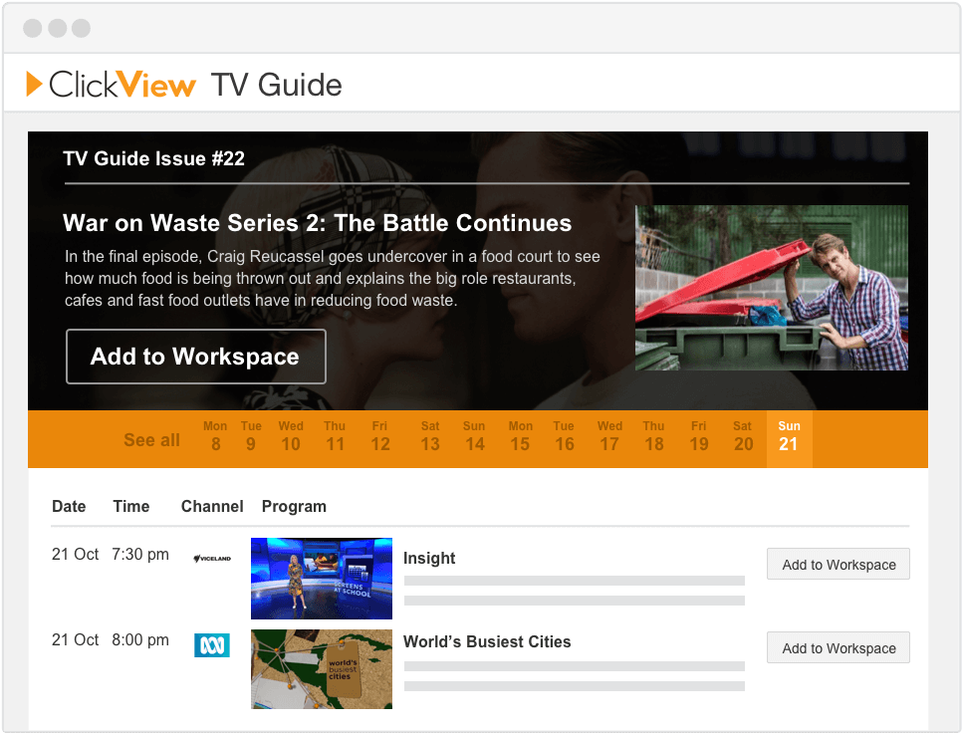
Task: Add World's Busiest Cities to Workspace
Action: tap(839, 647)
